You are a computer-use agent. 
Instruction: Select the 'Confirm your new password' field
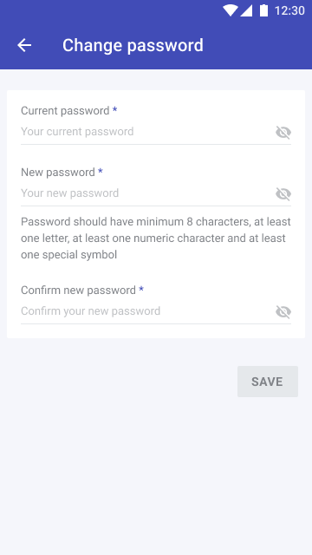[146, 311]
